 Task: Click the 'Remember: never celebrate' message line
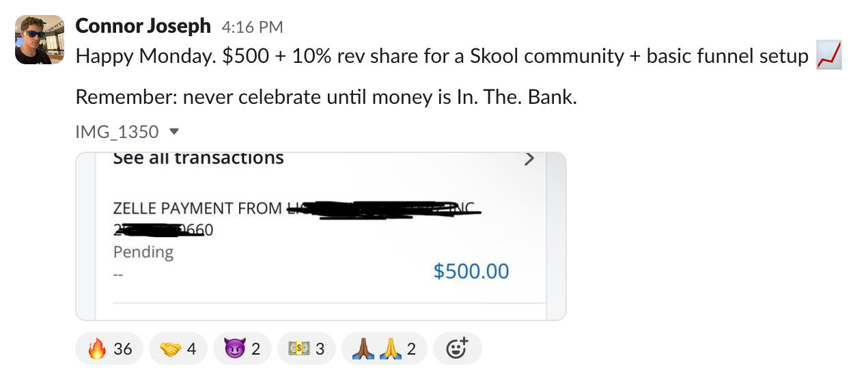point(326,97)
